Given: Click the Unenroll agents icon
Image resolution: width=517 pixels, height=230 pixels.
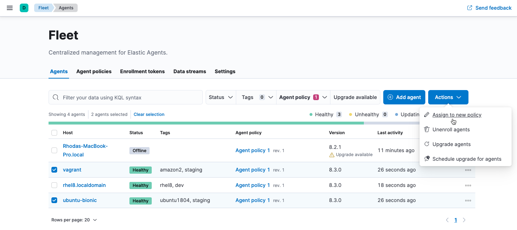Looking at the screenshot, I should [426, 129].
